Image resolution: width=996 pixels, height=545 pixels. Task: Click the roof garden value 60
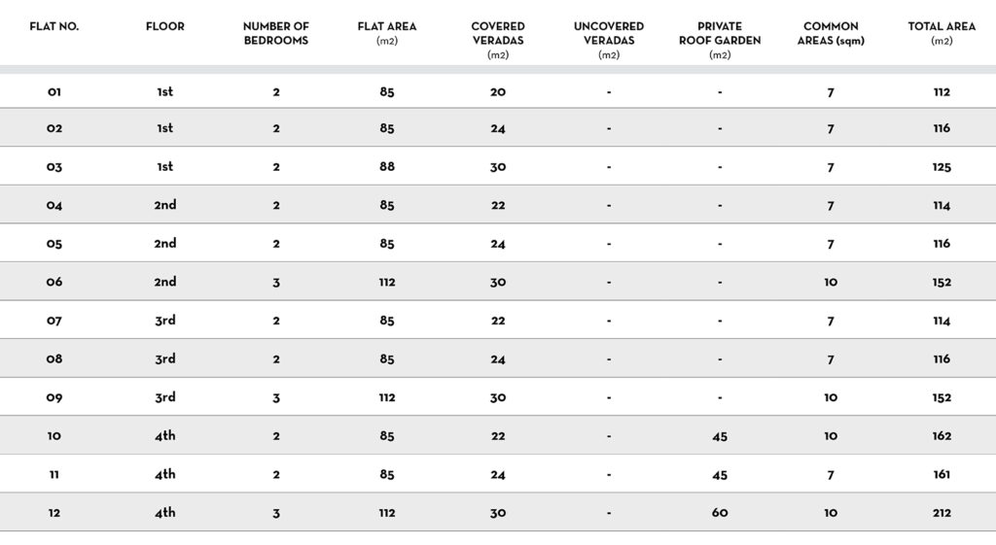pyautogui.click(x=719, y=513)
